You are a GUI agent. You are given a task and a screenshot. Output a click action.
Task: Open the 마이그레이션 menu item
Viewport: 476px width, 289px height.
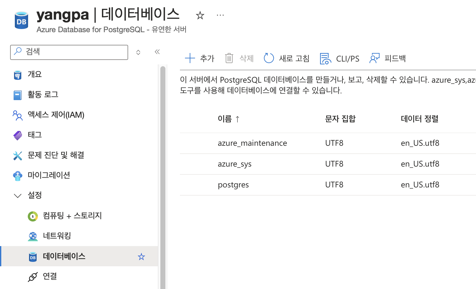49,175
